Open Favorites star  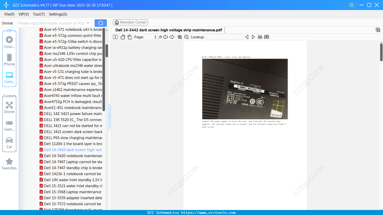click(x=9, y=164)
